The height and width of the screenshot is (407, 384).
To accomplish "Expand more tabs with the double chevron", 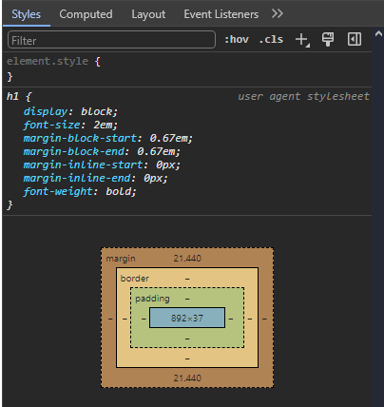I will (x=278, y=13).
